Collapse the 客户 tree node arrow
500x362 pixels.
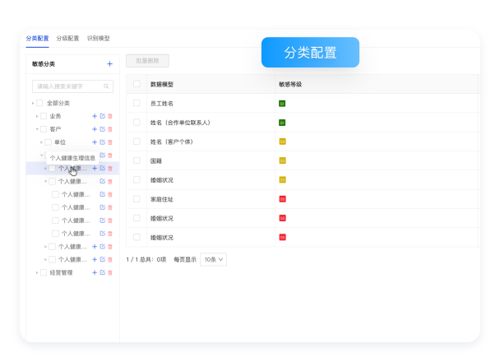click(x=36, y=129)
